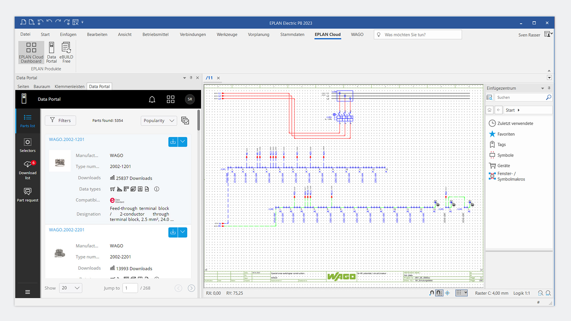The width and height of the screenshot is (571, 321).
Task: Open the editor tab list dropdown
Action: point(549,78)
